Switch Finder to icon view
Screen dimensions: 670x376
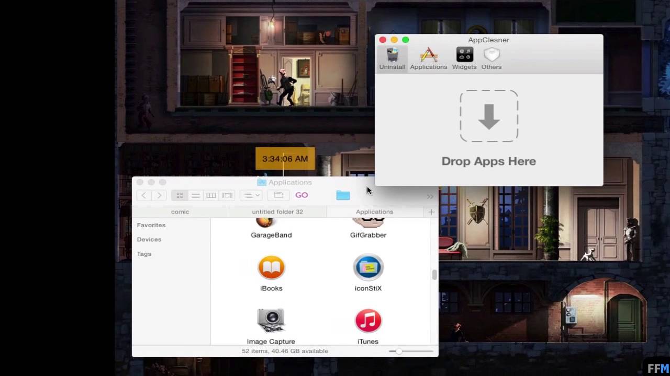(x=180, y=195)
